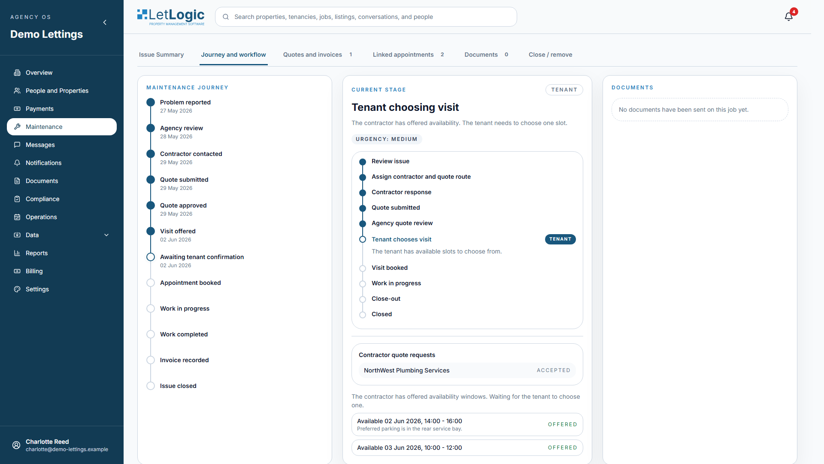
Task: Click the Data import icon
Action: pyautogui.click(x=17, y=235)
